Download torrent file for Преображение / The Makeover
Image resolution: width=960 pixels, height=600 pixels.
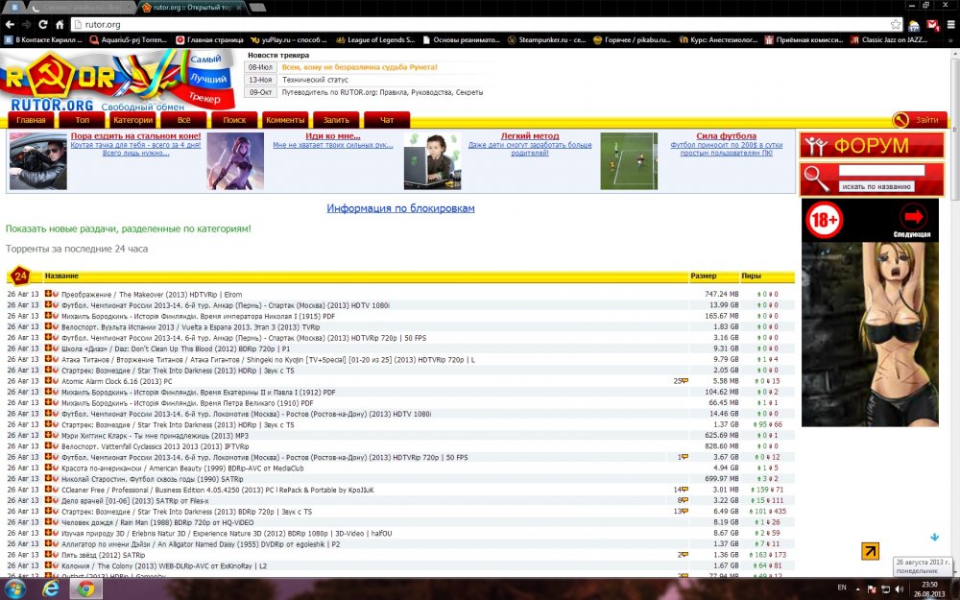[x=48, y=294]
